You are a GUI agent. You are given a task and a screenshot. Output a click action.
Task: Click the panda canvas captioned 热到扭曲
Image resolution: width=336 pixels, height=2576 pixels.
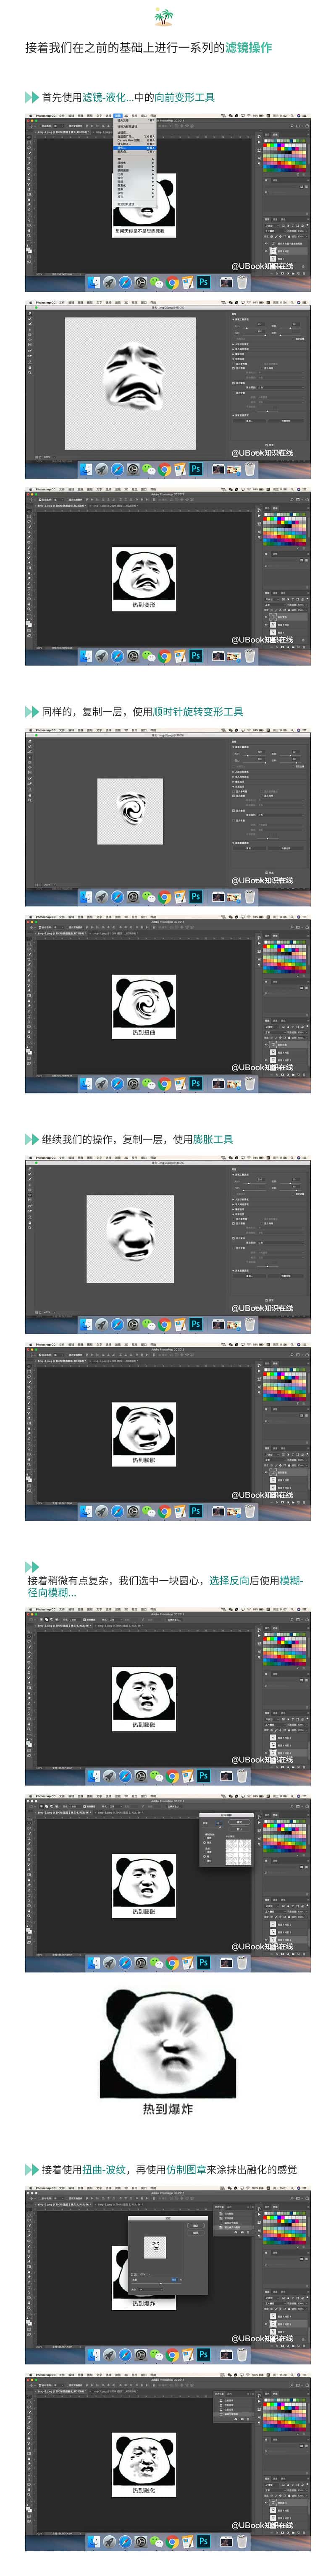[145, 1007]
